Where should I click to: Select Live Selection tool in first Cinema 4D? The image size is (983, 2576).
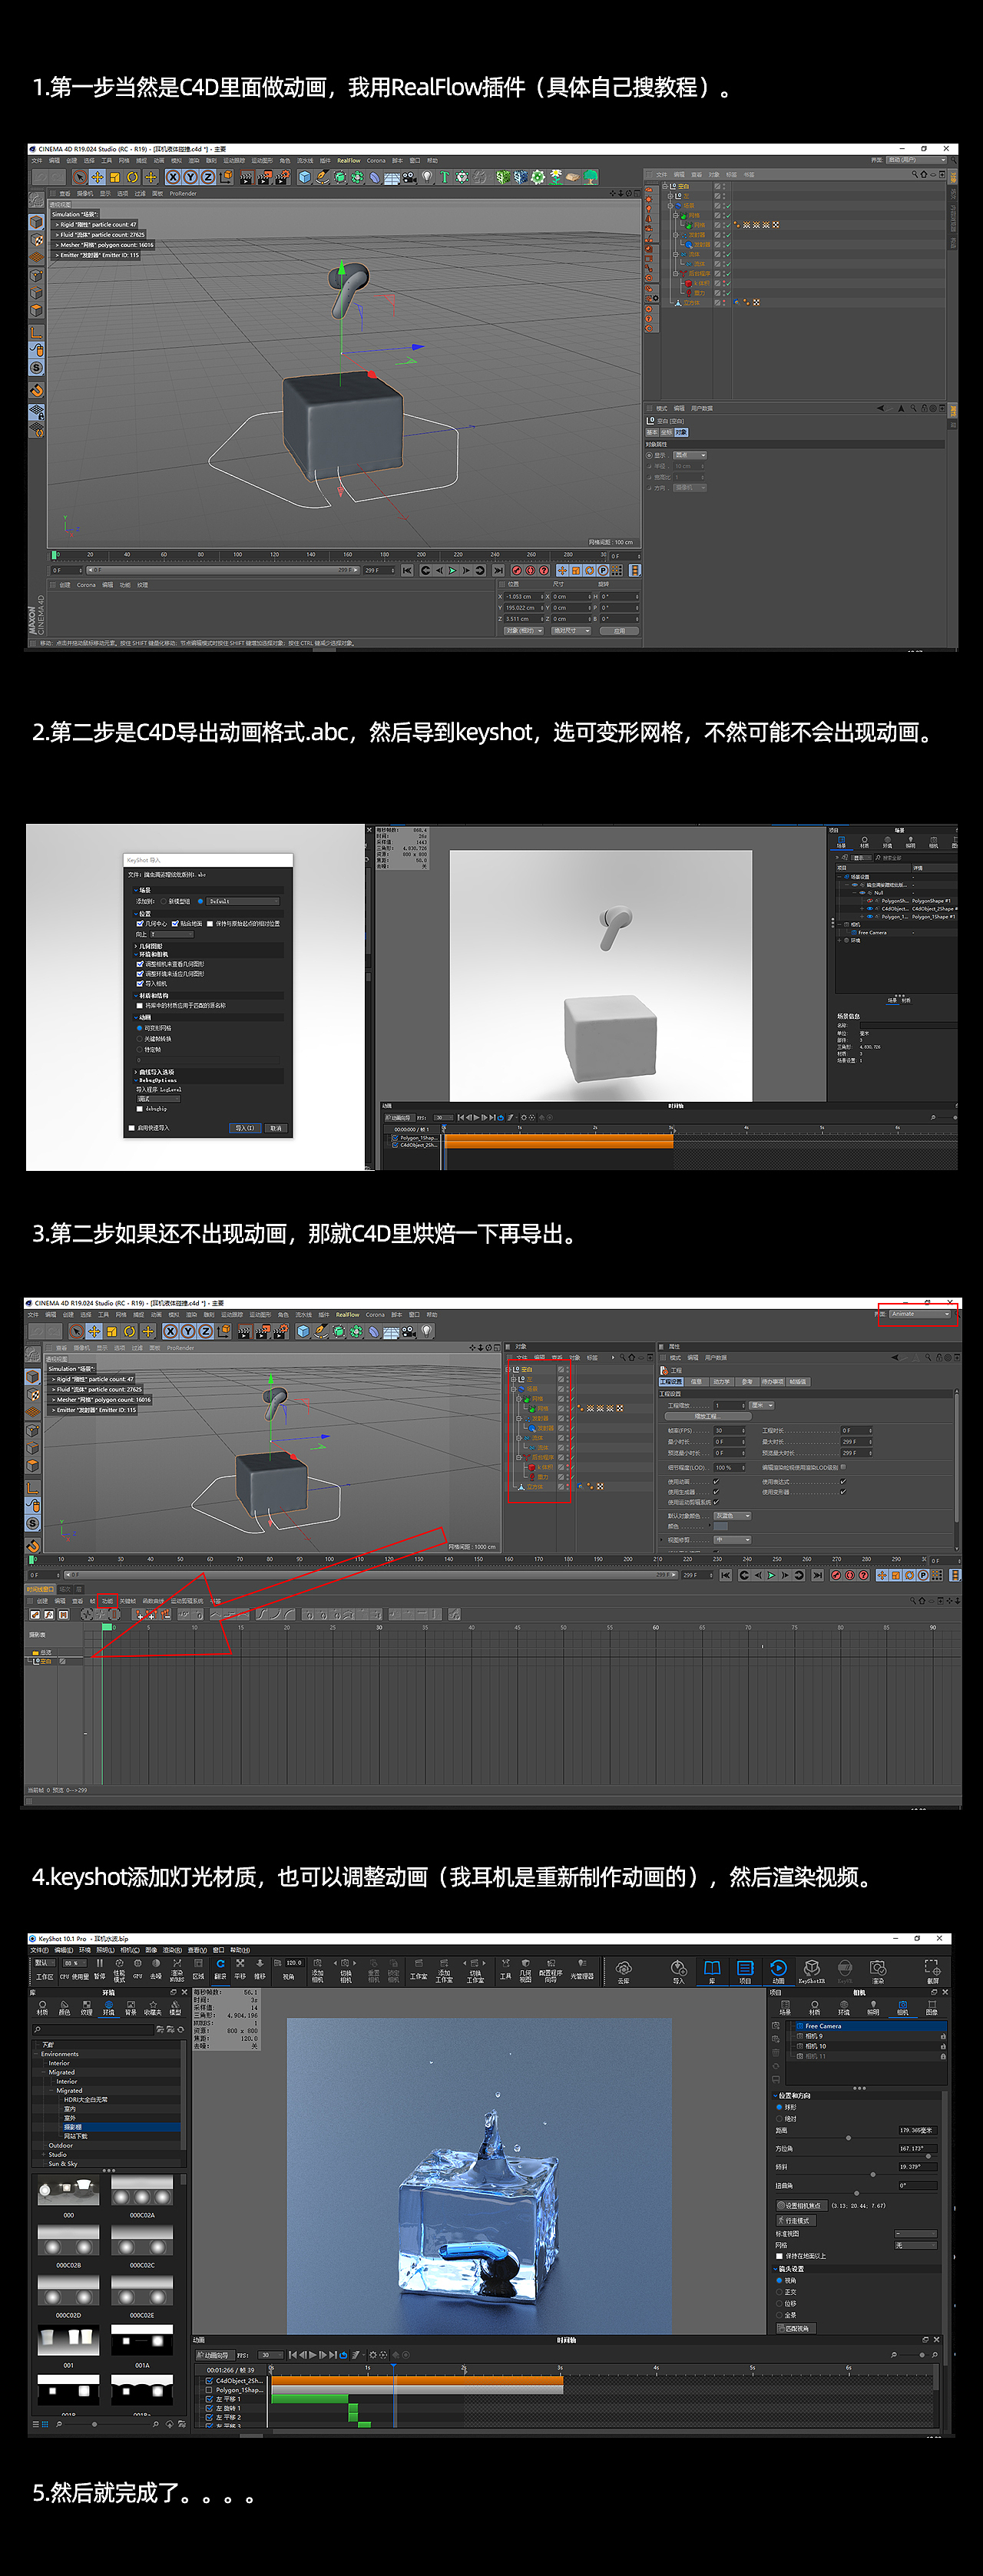(79, 177)
